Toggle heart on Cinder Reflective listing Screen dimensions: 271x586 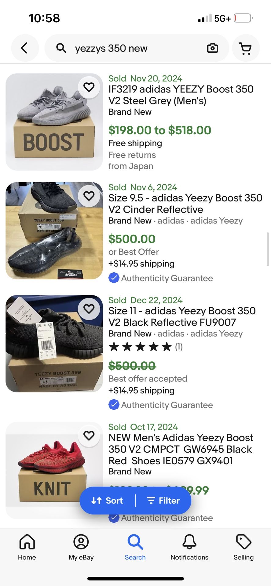[x=89, y=196]
